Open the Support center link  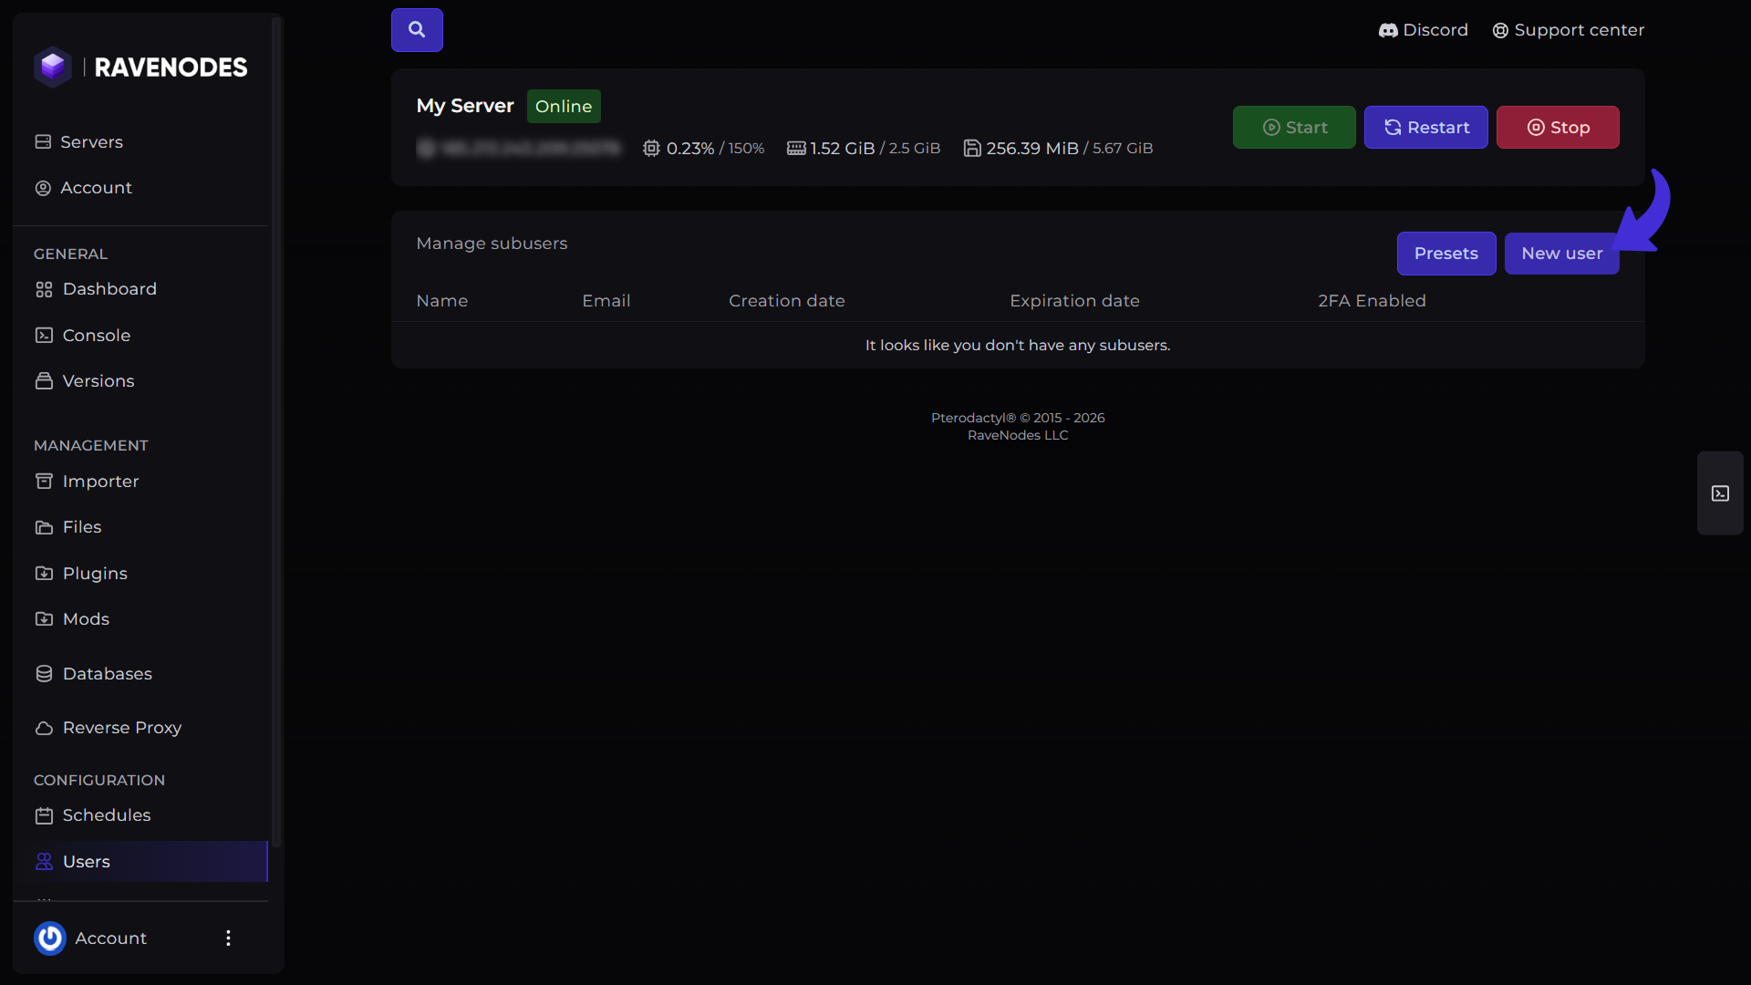click(x=1568, y=30)
